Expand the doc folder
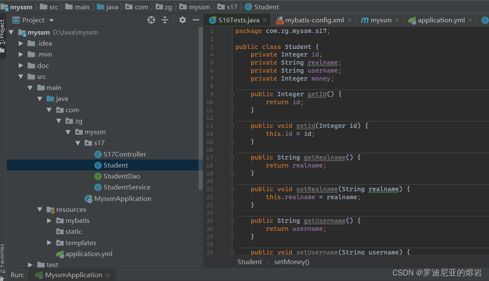Image resolution: width=489 pixels, height=281 pixels. (21, 65)
